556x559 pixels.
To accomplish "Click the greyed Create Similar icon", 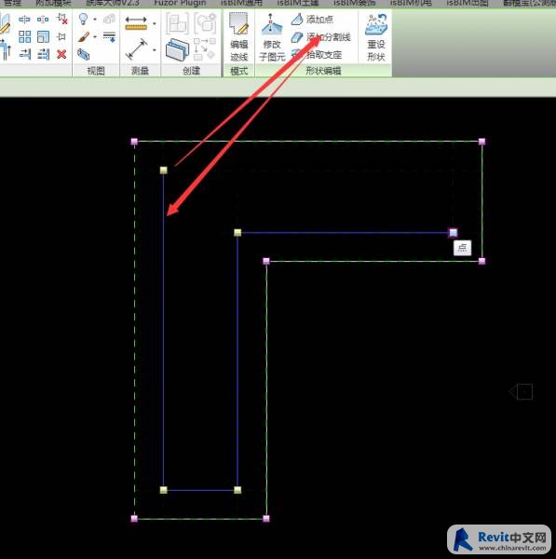I will click(x=205, y=49).
